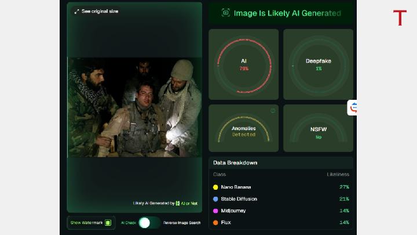Click the expand arrows See original size icon

pos(76,11)
